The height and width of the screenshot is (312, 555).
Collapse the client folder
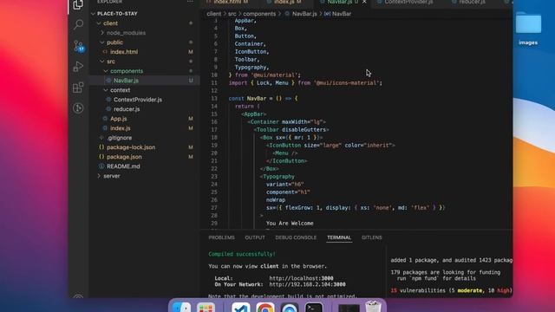[99, 23]
